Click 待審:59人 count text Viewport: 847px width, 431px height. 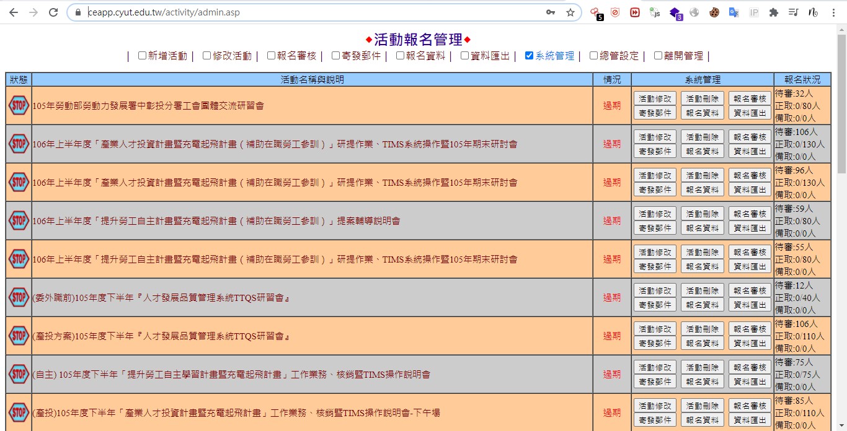pos(794,209)
